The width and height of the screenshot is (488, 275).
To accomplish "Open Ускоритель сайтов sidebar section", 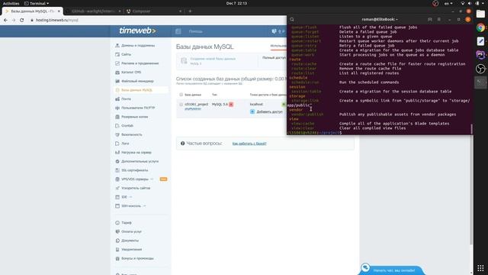I will (136, 189).
